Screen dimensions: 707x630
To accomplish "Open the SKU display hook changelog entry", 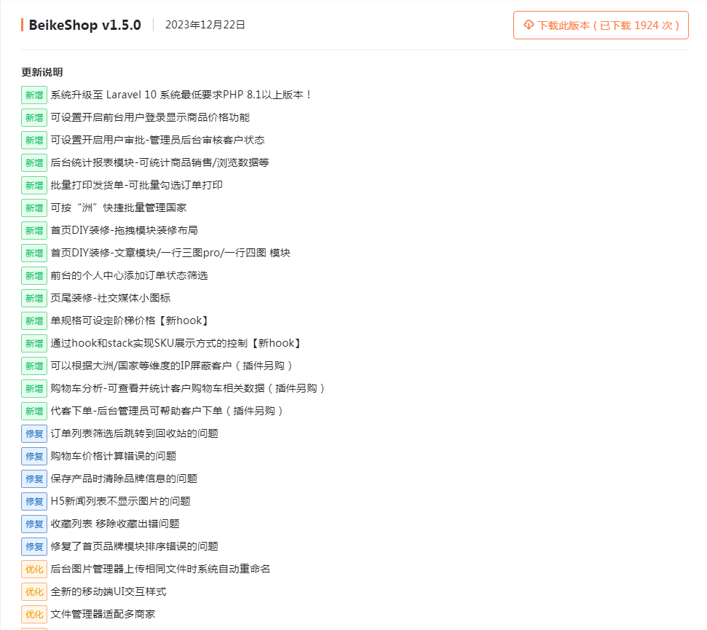I will point(175,343).
